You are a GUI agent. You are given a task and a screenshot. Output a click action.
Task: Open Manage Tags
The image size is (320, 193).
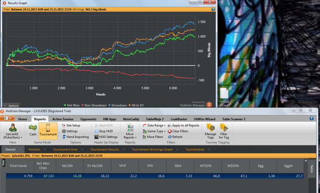click(210, 131)
